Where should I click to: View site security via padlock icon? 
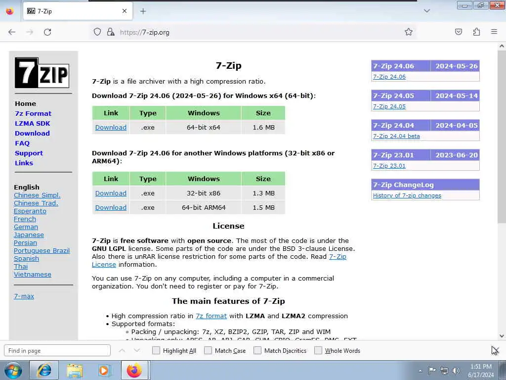click(x=111, y=32)
